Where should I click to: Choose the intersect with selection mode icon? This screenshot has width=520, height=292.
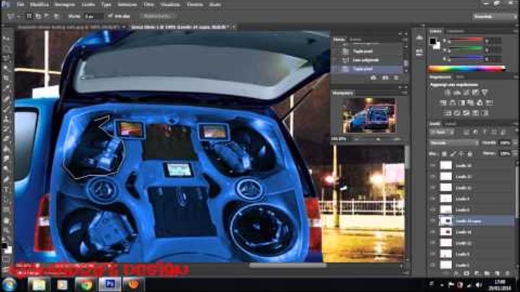point(56,16)
